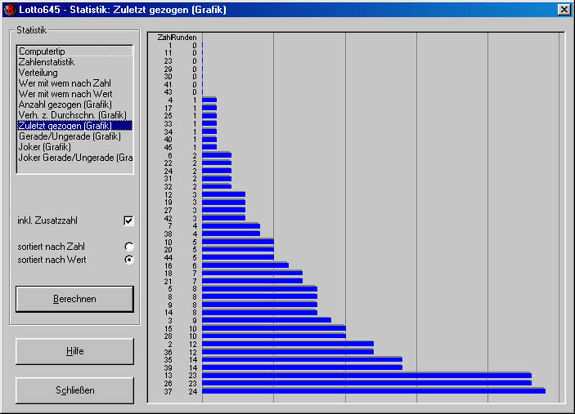Select Wer mit wem nach Wert

point(74,94)
